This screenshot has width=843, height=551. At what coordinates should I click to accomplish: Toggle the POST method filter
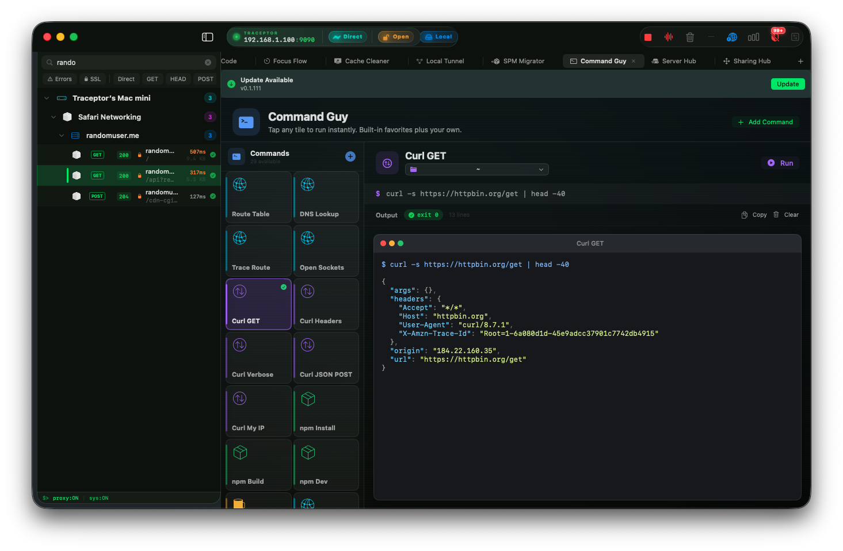pyautogui.click(x=205, y=79)
